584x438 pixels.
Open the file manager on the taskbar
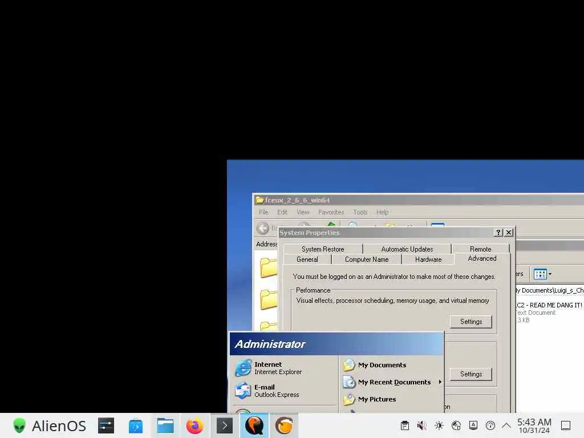tap(165, 425)
